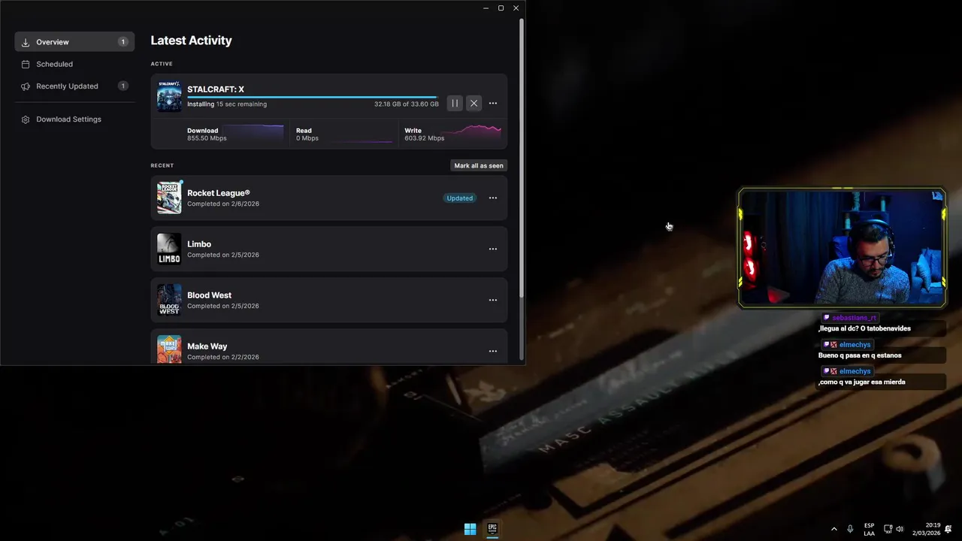Screen dimensions: 962x541
Task: Click the Rocket League game thumbnail
Action: (x=169, y=198)
